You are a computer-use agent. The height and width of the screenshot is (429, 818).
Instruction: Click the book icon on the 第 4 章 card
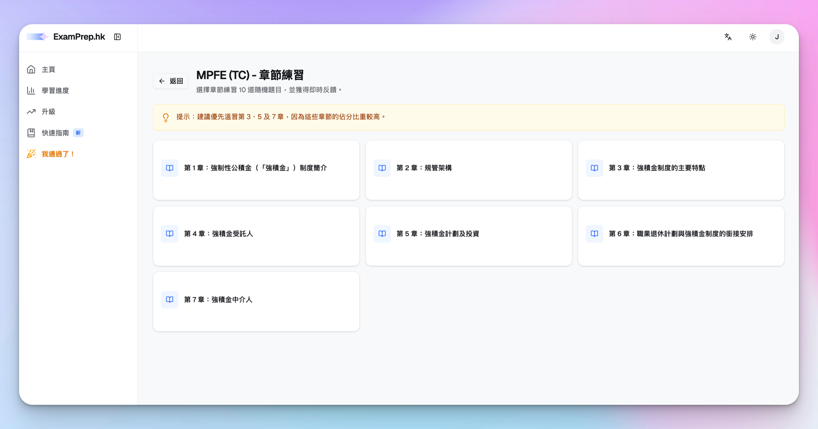(169, 234)
